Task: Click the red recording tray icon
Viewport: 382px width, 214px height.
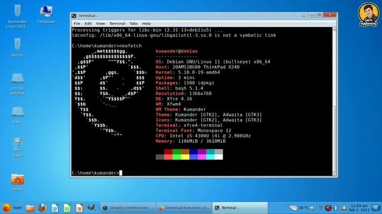Action: click(328, 208)
